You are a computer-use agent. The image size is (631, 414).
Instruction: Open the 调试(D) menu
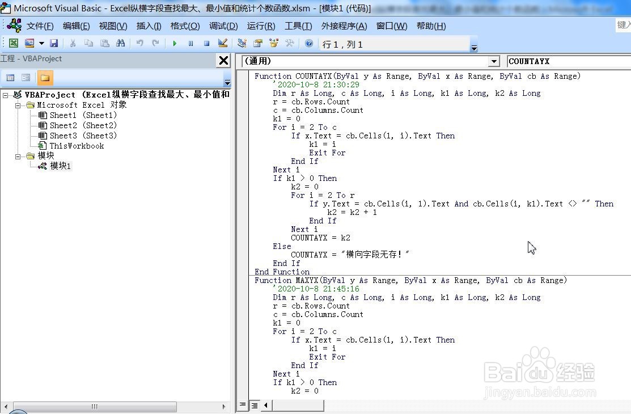pos(223,26)
